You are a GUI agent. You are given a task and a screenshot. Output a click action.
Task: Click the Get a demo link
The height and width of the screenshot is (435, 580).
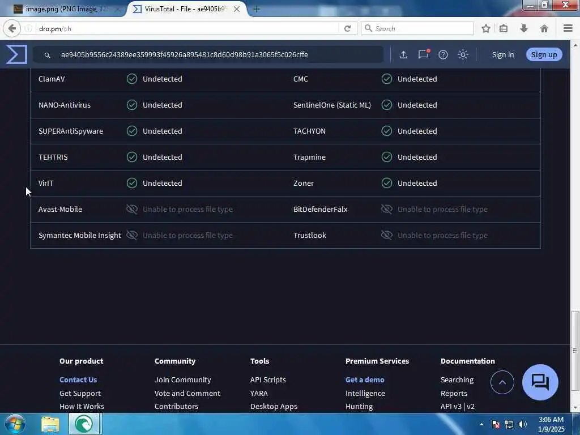365,380
